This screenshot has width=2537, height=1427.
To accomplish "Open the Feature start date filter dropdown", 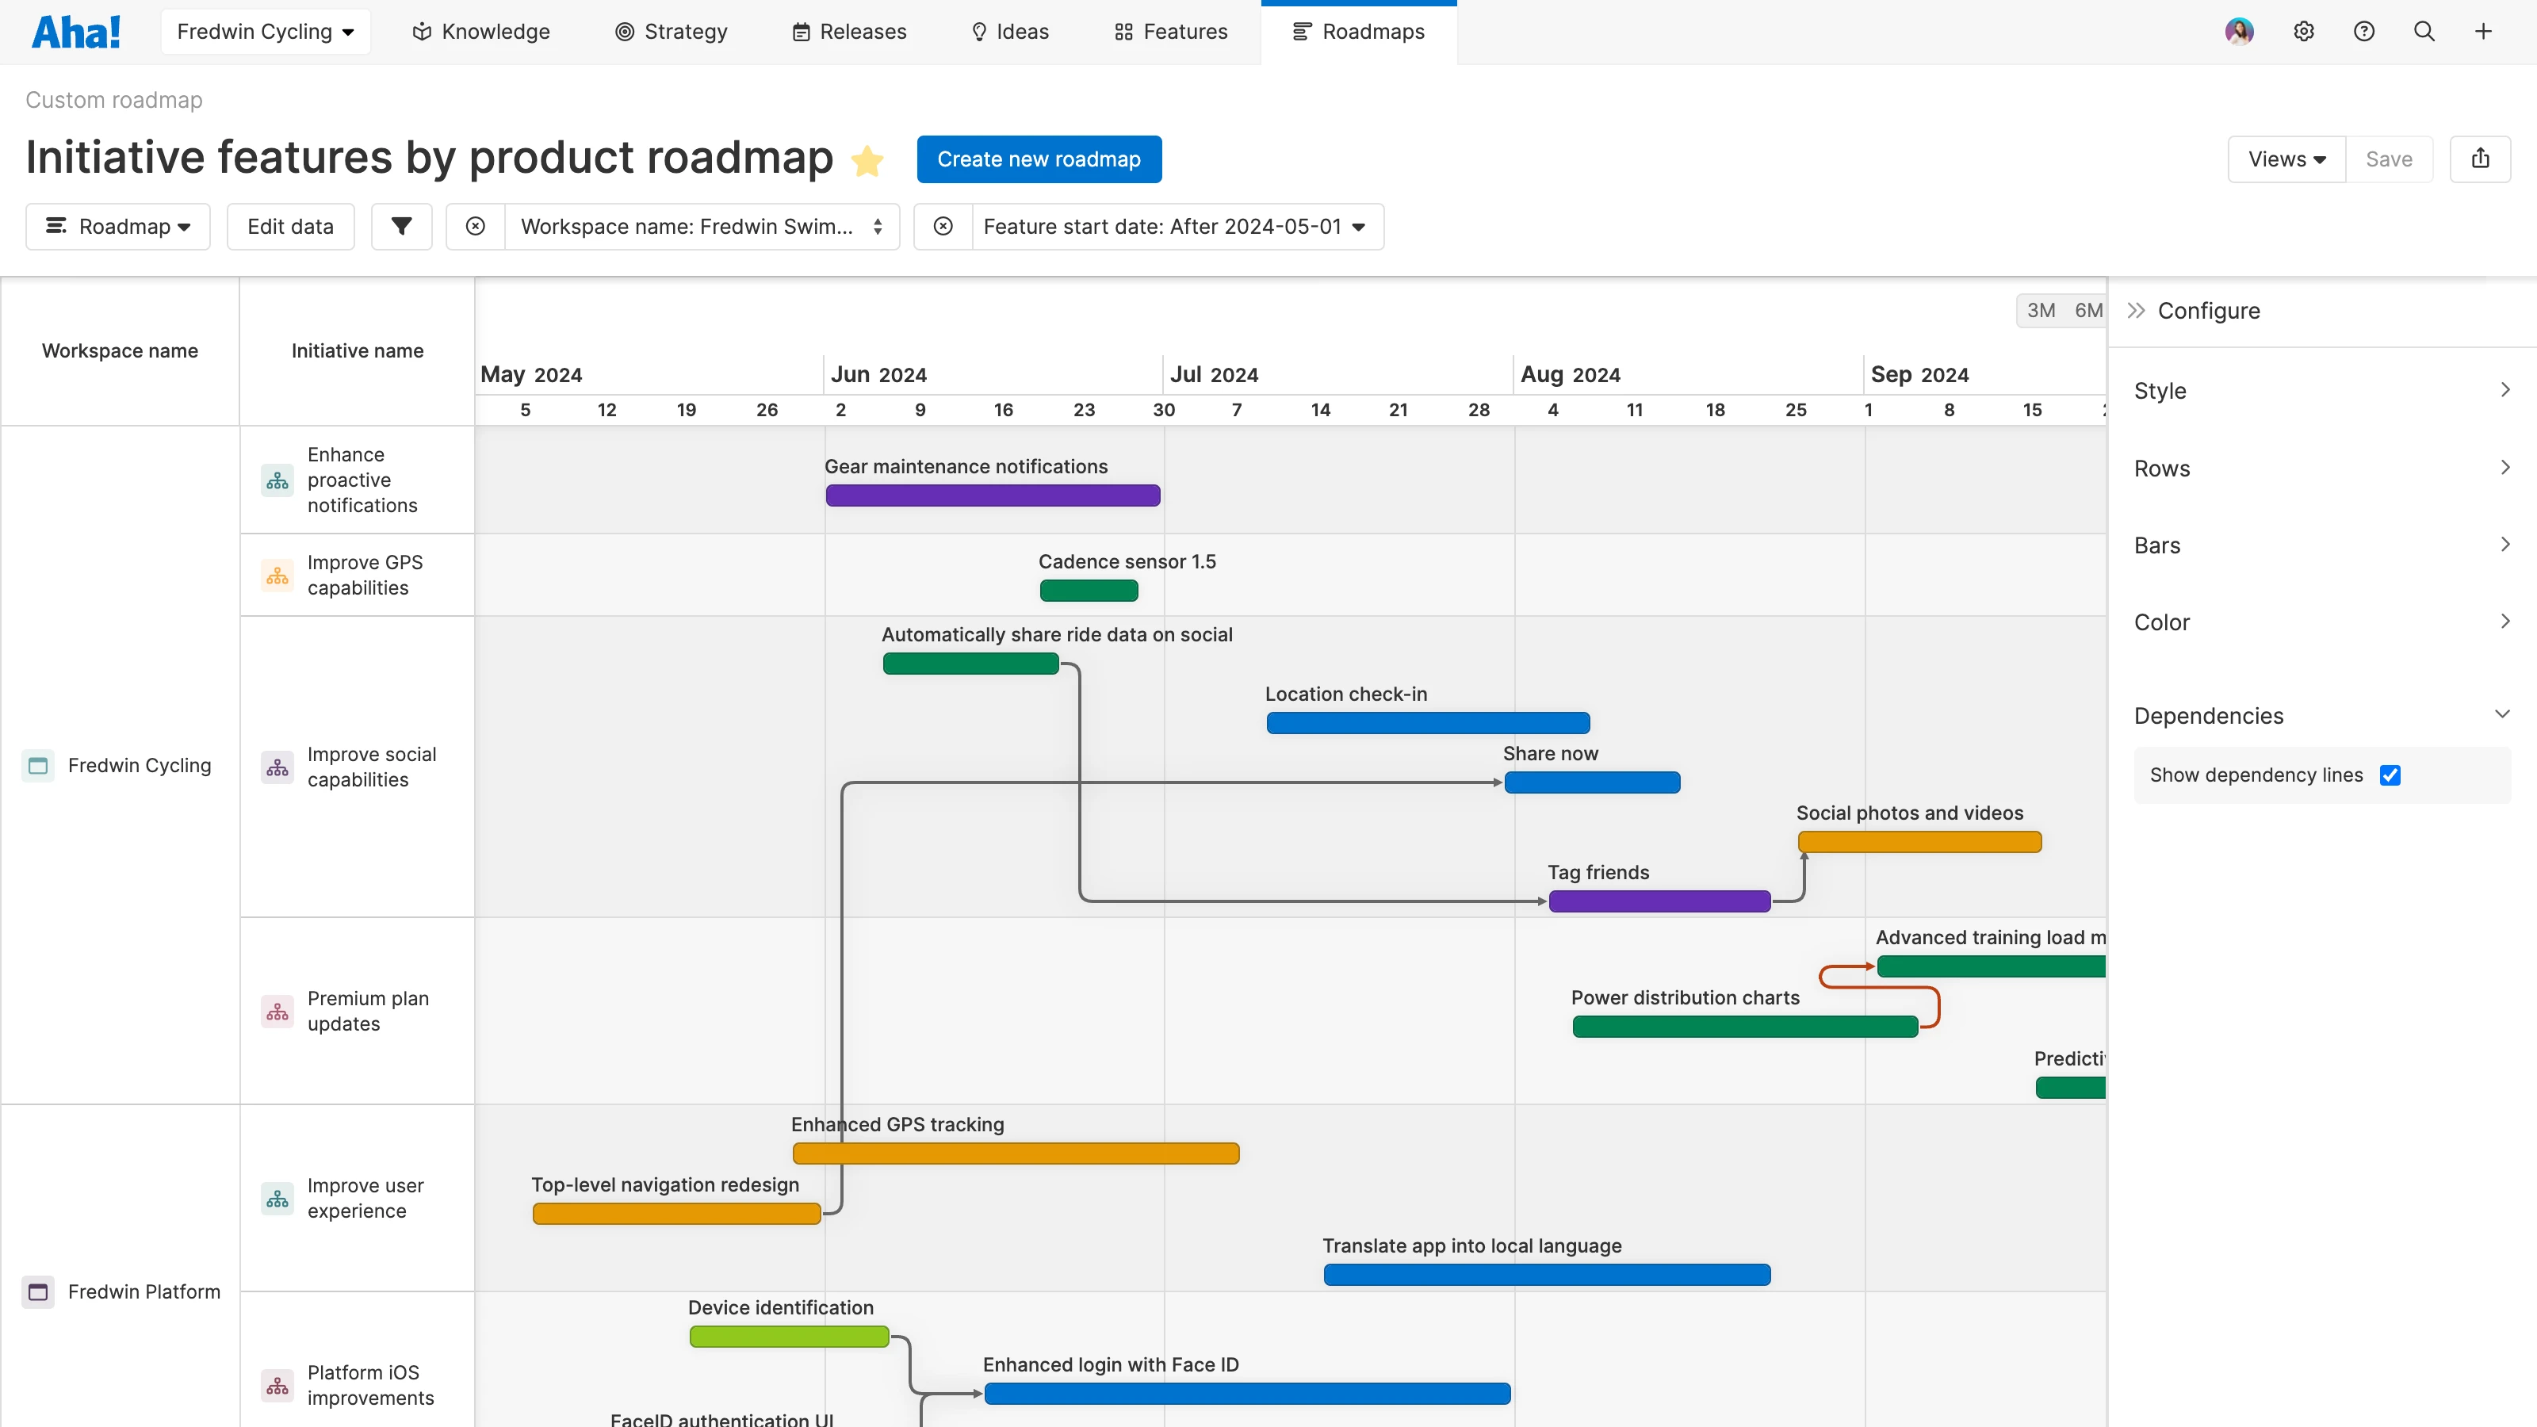I will [1176, 227].
